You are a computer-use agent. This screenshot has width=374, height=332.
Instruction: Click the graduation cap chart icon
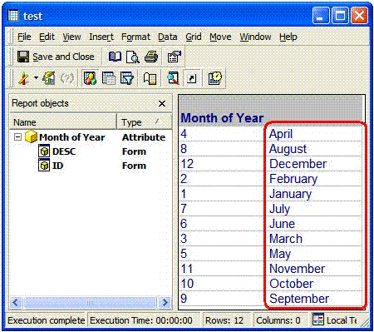[x=49, y=78]
